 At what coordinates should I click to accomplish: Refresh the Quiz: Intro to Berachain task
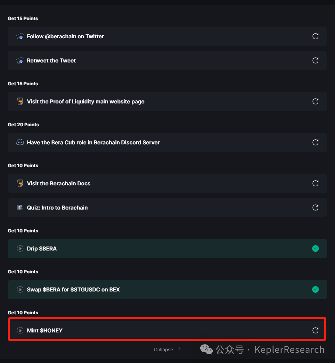pyautogui.click(x=315, y=208)
